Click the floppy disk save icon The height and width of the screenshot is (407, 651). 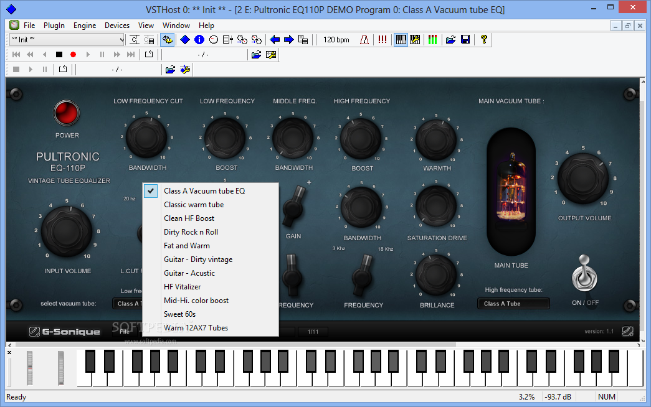click(465, 39)
